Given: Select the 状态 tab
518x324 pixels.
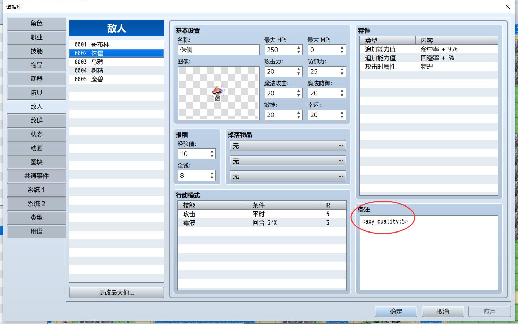Looking at the screenshot, I should click(x=36, y=134).
